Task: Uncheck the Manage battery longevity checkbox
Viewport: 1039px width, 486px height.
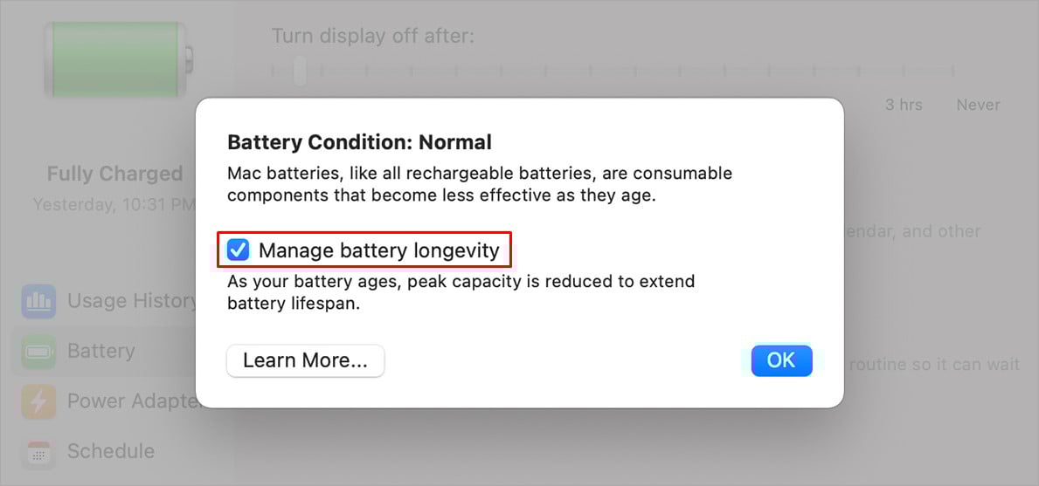Action: pyautogui.click(x=238, y=251)
